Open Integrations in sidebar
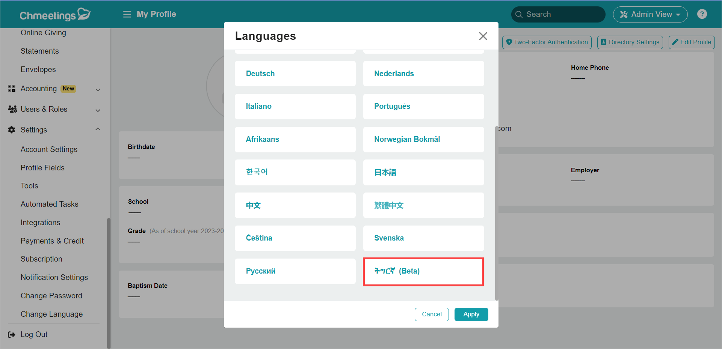This screenshot has height=349, width=722. [x=40, y=223]
